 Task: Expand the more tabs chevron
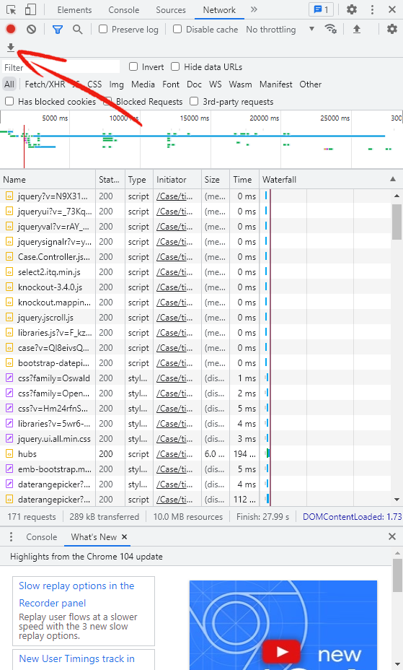coord(254,9)
